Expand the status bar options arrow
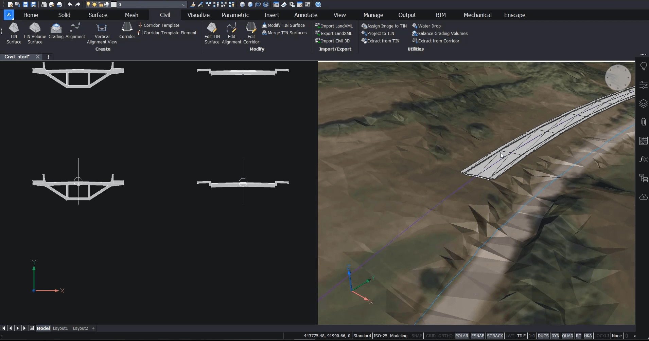Image resolution: width=649 pixels, height=341 pixels. tap(635, 336)
